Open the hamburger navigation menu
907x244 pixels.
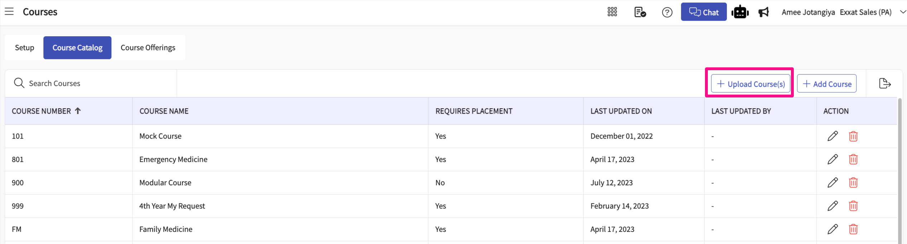9,12
